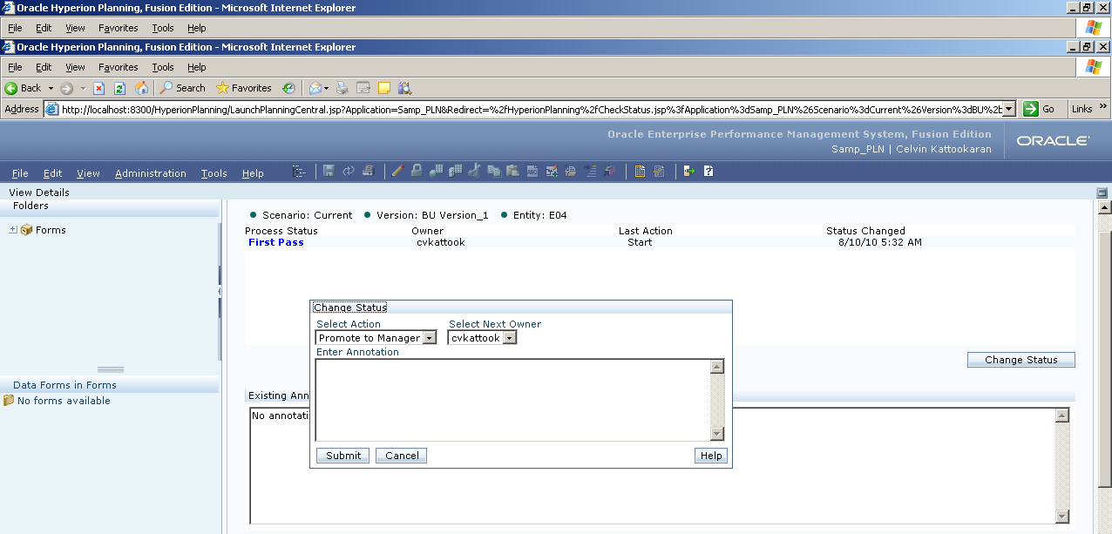
Task: Click the Data Forms in Forms header
Action: click(64, 385)
